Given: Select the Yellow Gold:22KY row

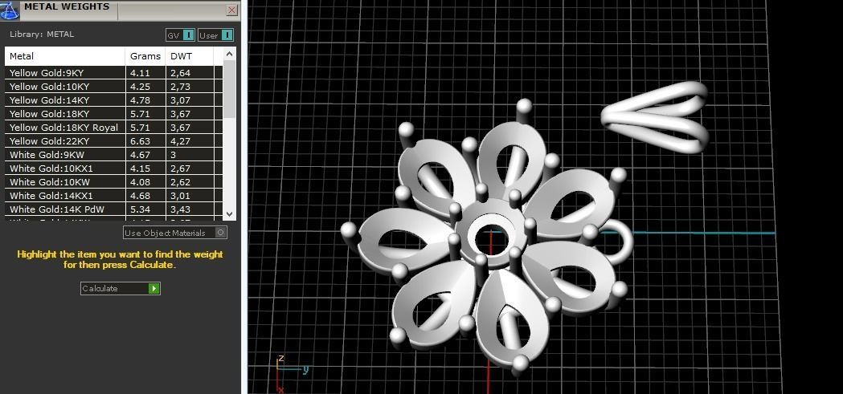Looking at the screenshot, I should (113, 141).
